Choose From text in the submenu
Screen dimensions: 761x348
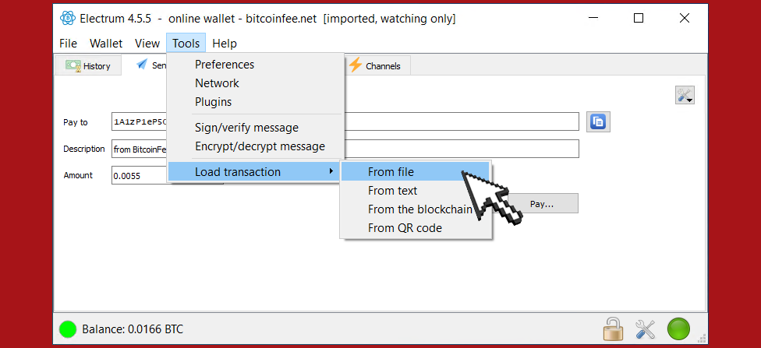click(392, 191)
